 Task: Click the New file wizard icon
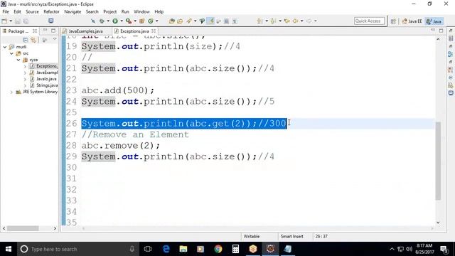click(4, 21)
